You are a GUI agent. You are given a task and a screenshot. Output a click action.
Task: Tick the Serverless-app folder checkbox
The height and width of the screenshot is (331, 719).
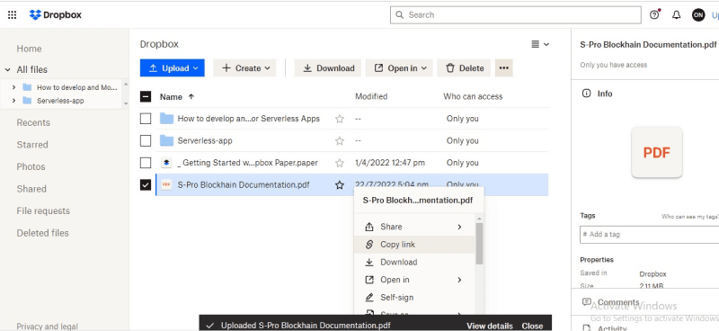click(x=146, y=141)
